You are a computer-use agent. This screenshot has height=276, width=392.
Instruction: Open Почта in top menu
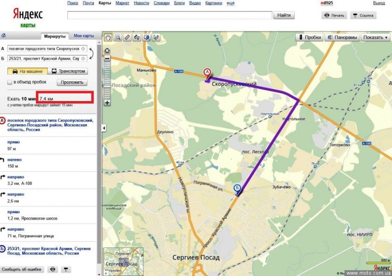tap(89, 3)
